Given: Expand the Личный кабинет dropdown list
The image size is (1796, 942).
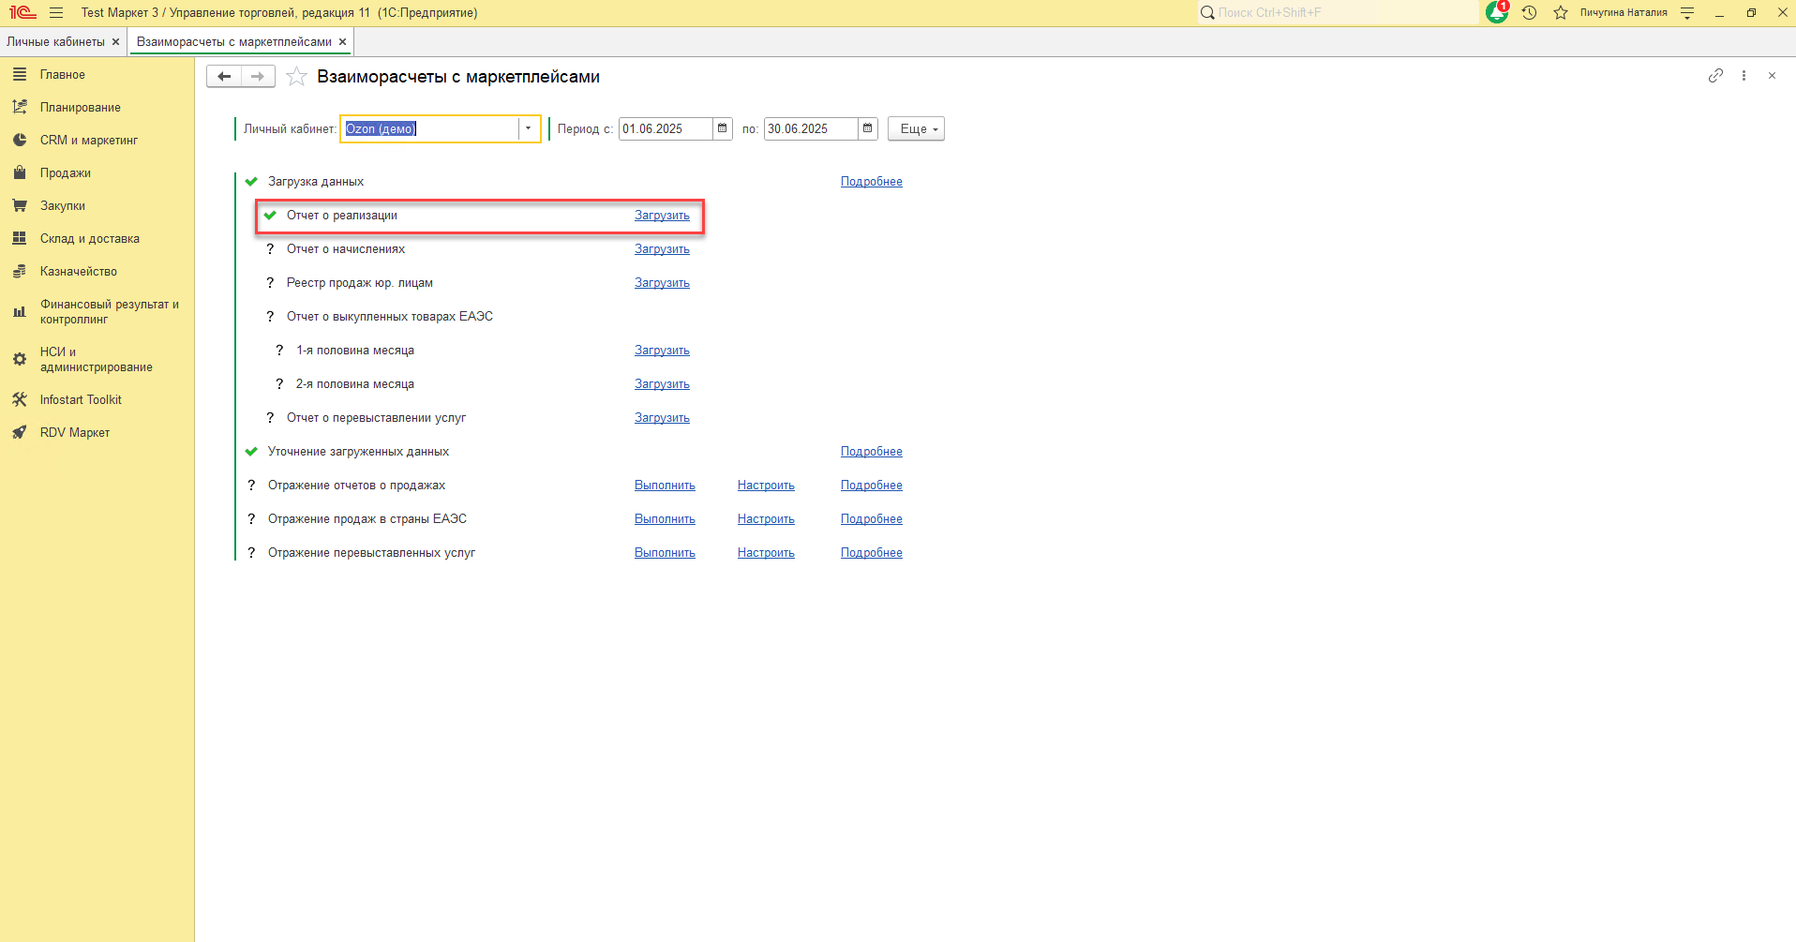Looking at the screenshot, I should tap(529, 128).
